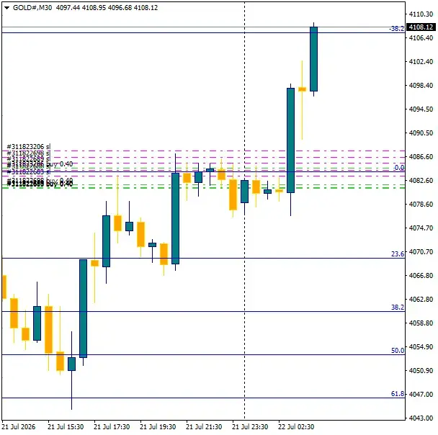
Task: Click the 4082.60 price axis label
Action: (421, 180)
